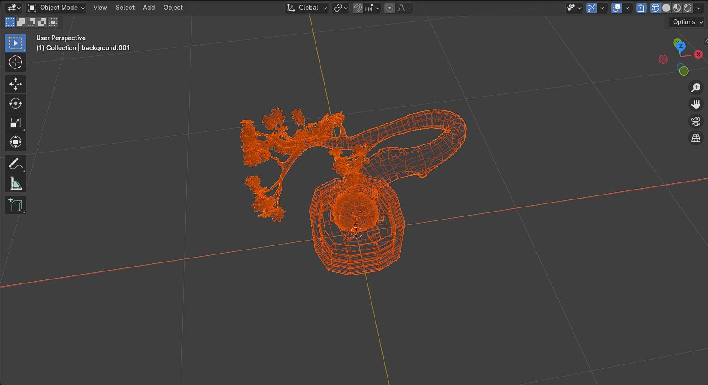Open the Add menu
Image resolution: width=708 pixels, height=385 pixels.
(149, 8)
